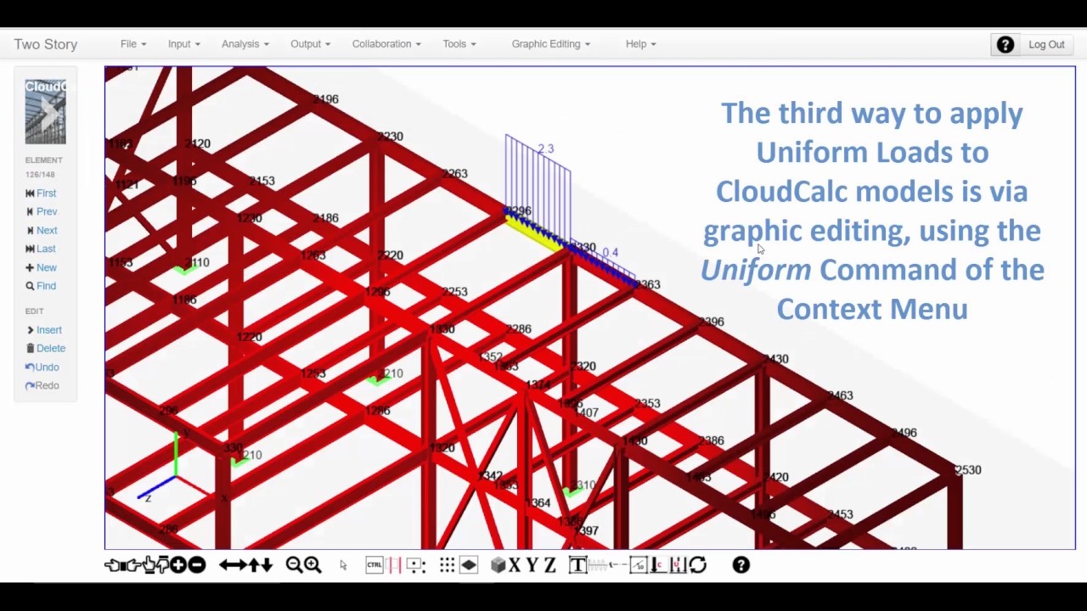
Task: Open the Input menu
Action: pyautogui.click(x=183, y=44)
